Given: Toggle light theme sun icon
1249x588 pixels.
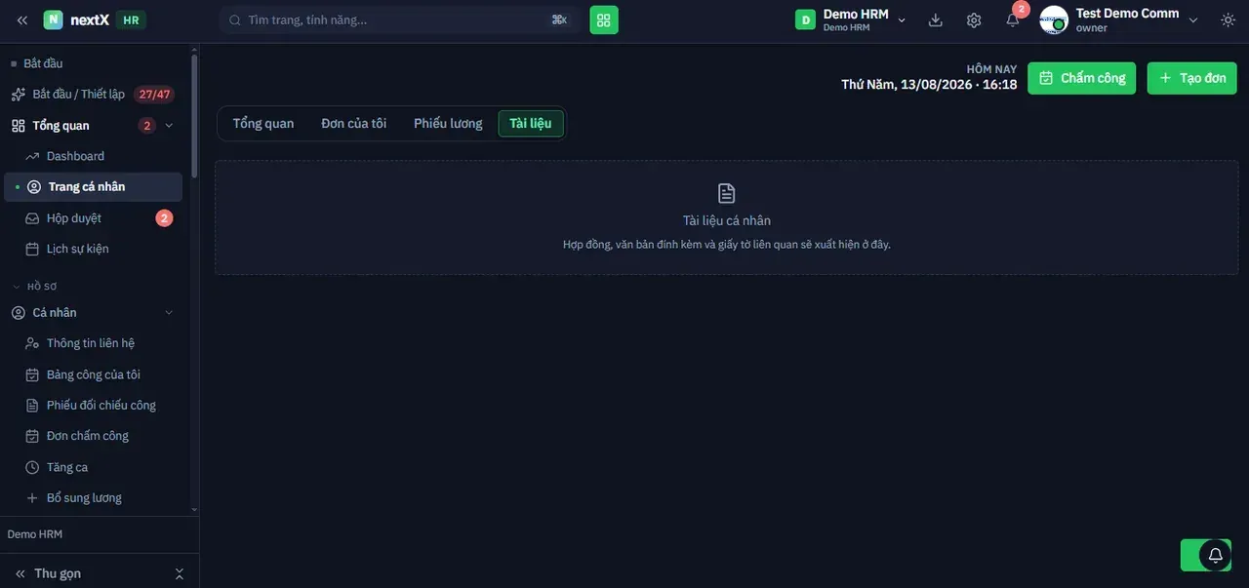Looking at the screenshot, I should click(x=1228, y=20).
